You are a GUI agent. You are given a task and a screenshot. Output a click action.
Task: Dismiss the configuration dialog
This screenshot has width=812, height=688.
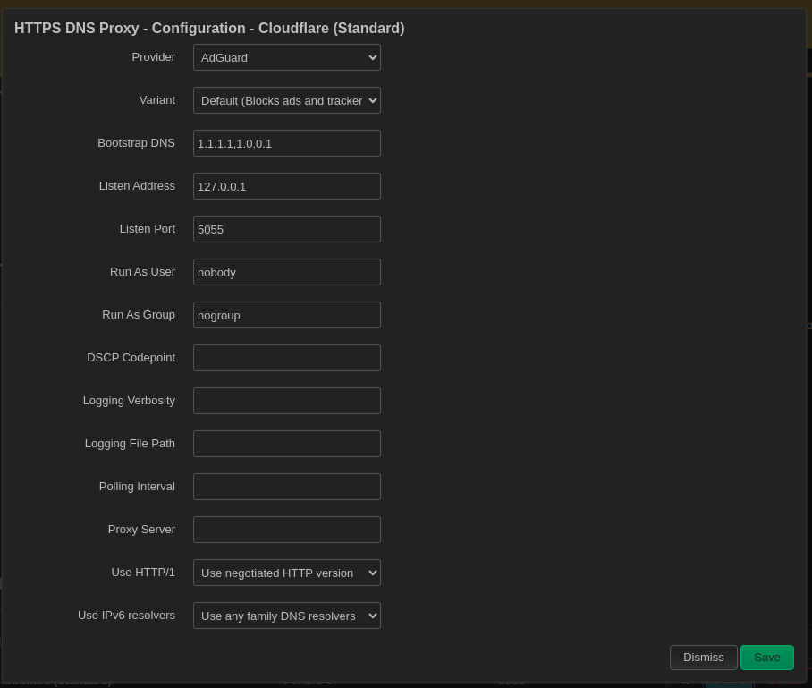pyautogui.click(x=703, y=658)
